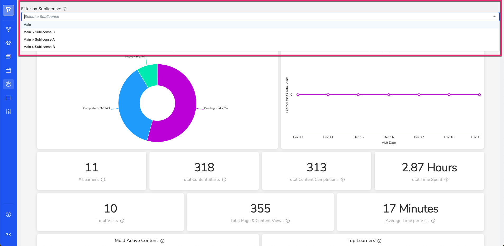This screenshot has height=246, width=504.
Task: Open the help question mark icon
Action: 8,214
